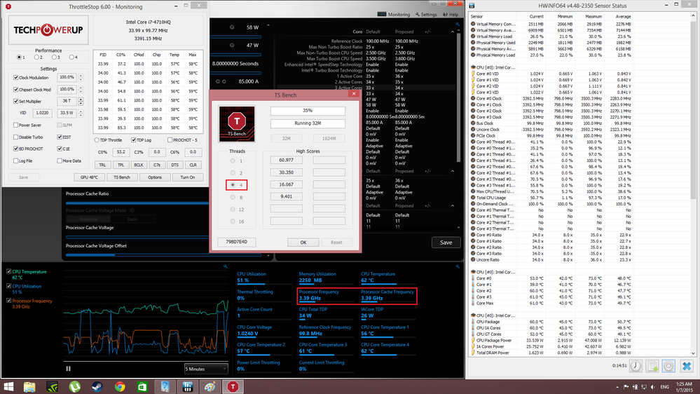Image resolution: width=700 pixels, height=394 pixels.
Task: Click the paint palette taskbar icon
Action: (210, 387)
